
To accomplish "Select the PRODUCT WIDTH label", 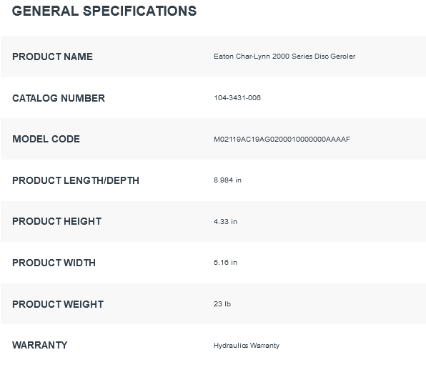I will coord(54,263).
